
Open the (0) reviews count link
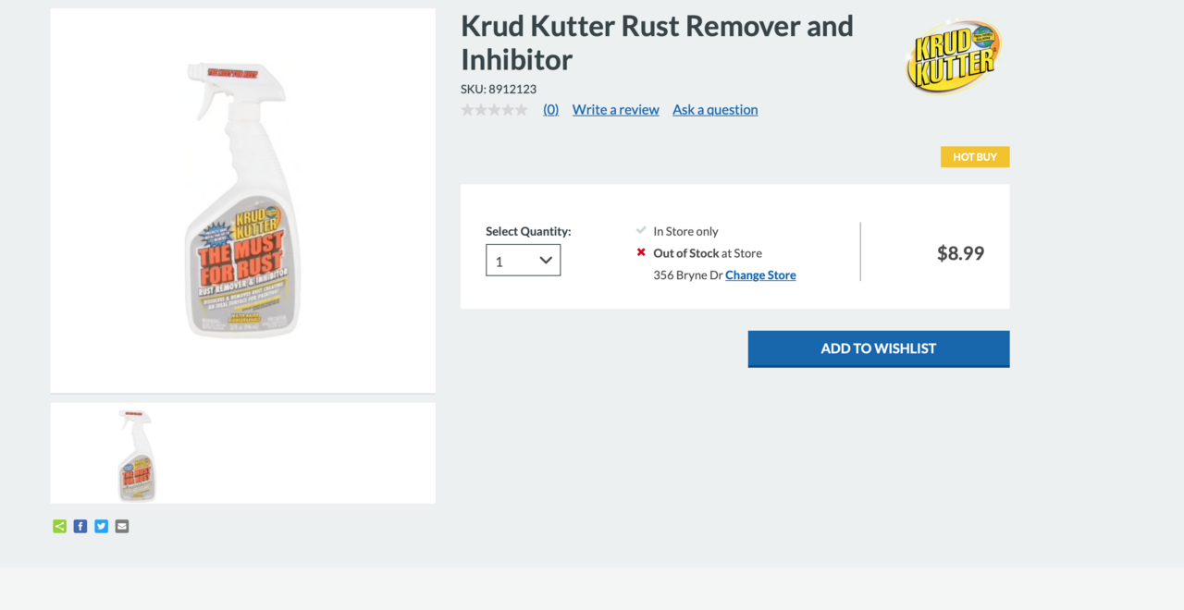550,110
